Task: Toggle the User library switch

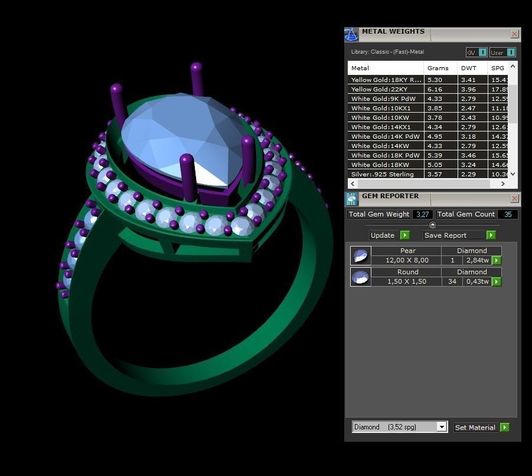Action: tap(511, 52)
